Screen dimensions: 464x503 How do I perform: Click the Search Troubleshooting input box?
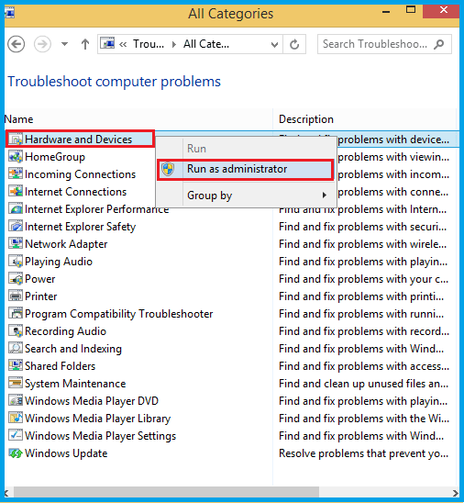pos(384,44)
